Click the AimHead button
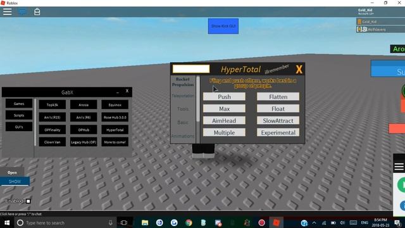Screen dimensions: 405x228 224,120
